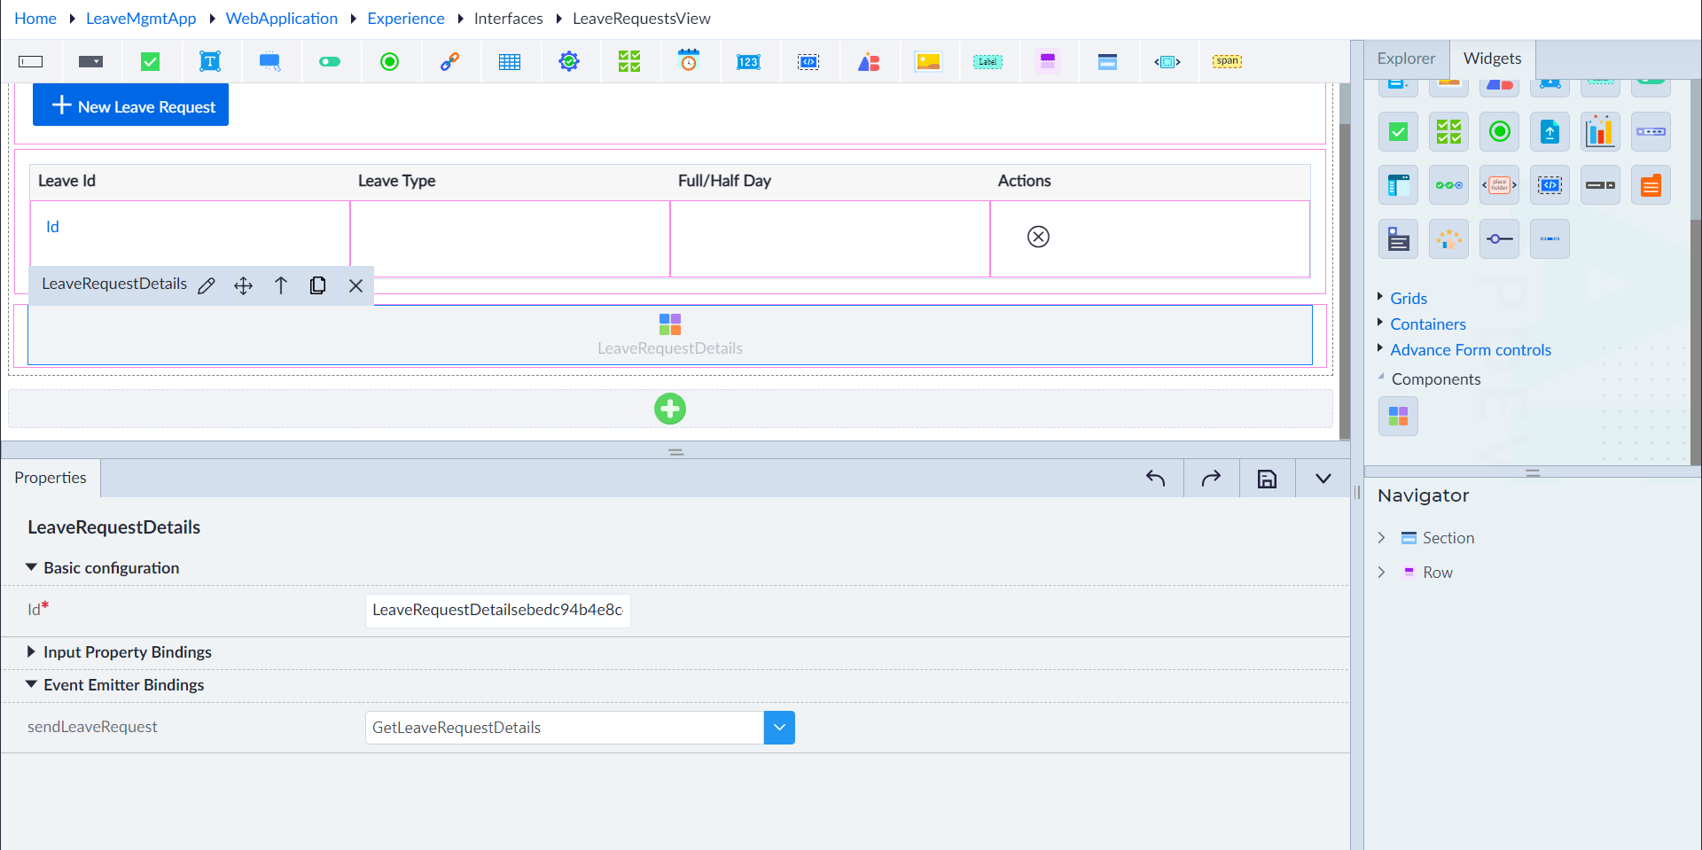
Task: Select the numeric 123 input widget
Action: point(748,61)
